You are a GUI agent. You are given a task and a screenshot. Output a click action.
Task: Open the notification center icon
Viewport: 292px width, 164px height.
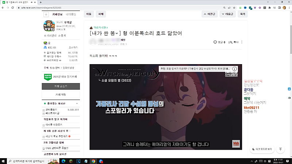(x=288, y=161)
